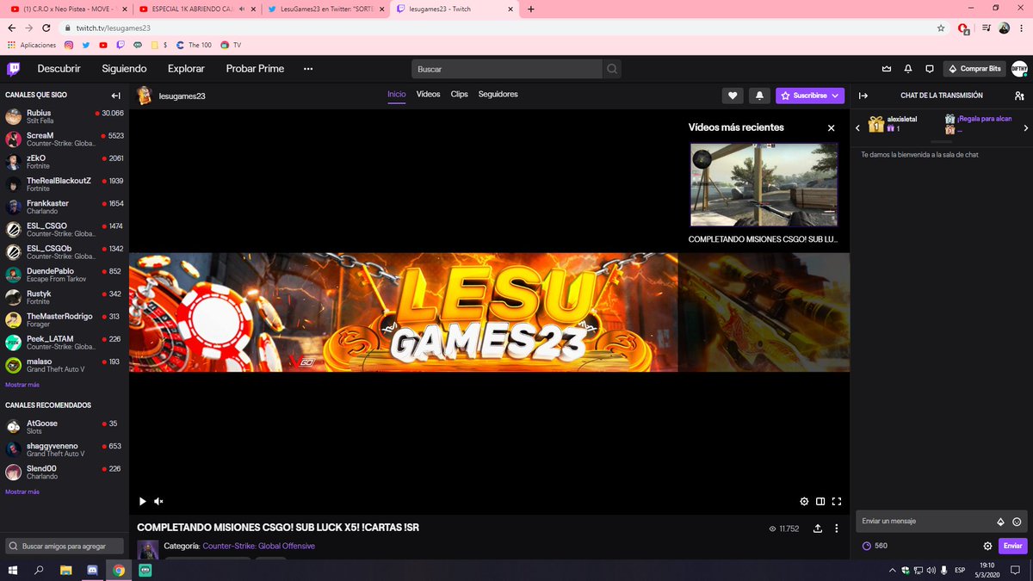Collapse the followed channels sidebar

pos(116,96)
